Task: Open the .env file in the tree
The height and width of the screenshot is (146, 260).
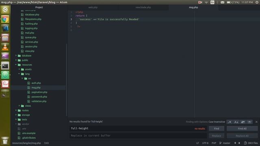Action: point(24,129)
